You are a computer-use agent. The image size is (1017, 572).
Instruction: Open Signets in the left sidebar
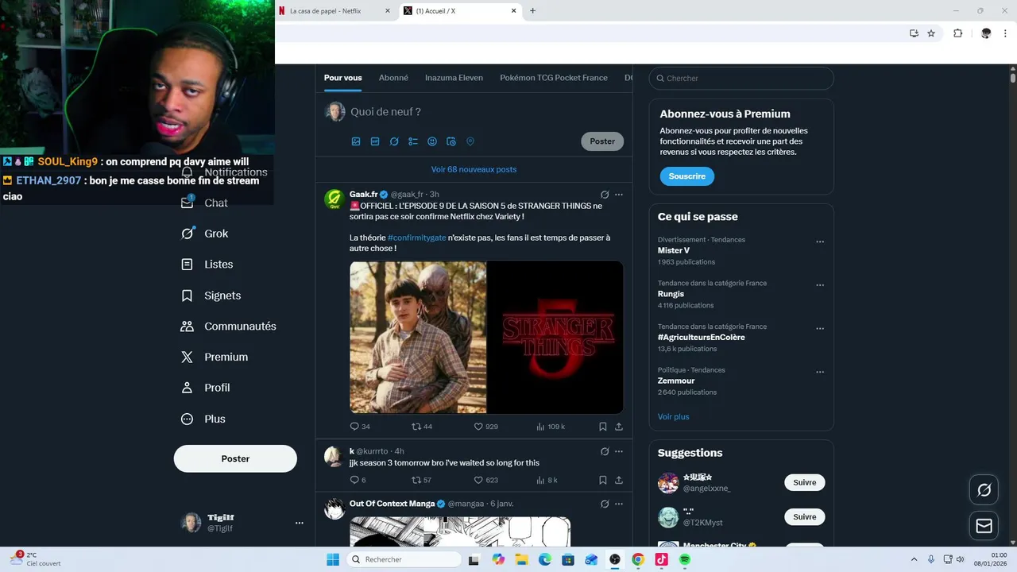click(x=211, y=296)
